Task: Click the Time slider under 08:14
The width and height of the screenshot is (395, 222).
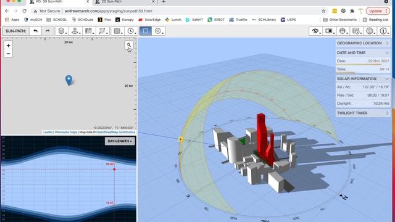Action: pyautogui.click(x=363, y=73)
